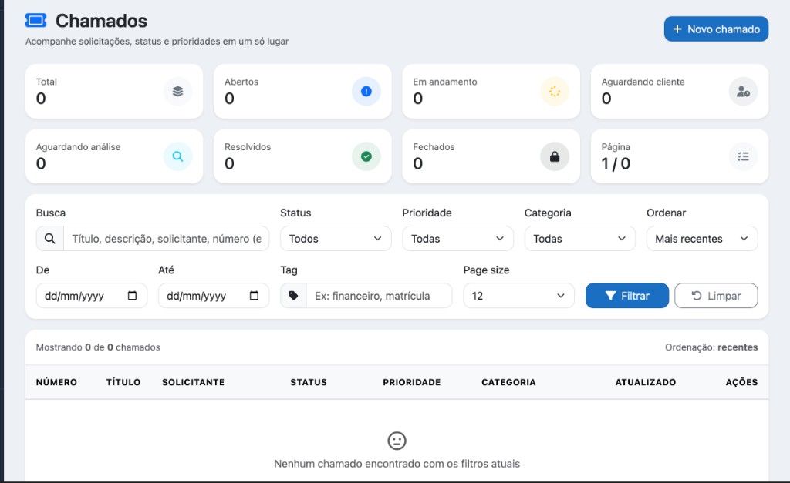Click the green check icon on Resolvidos card
This screenshot has width=790, height=483.
click(366, 156)
